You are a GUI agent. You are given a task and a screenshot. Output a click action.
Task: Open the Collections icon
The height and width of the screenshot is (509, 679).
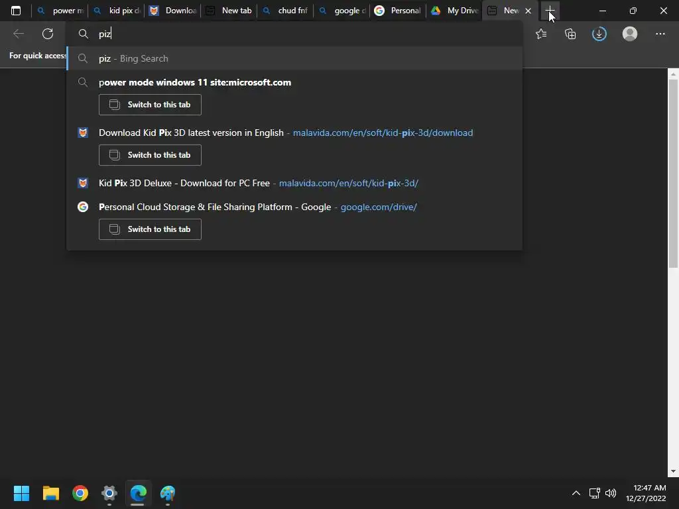tap(570, 34)
